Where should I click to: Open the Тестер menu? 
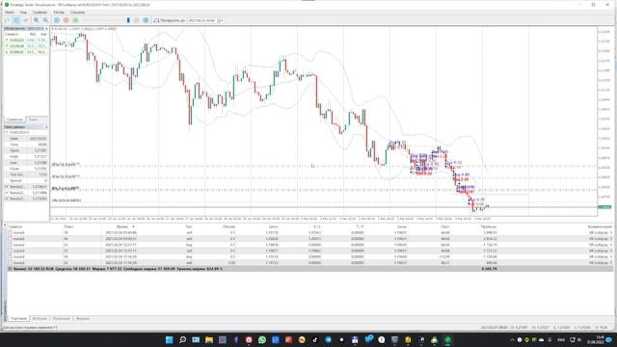(59, 13)
